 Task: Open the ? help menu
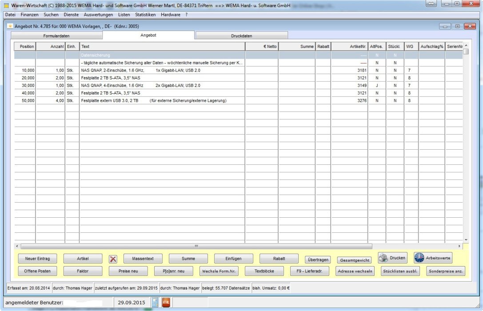[186, 15]
